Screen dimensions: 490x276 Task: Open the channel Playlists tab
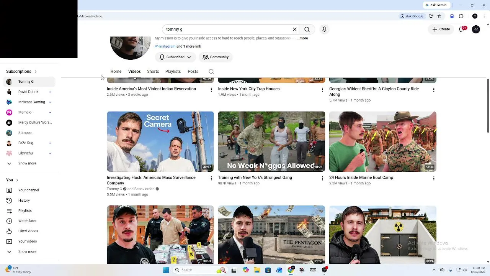(x=173, y=72)
